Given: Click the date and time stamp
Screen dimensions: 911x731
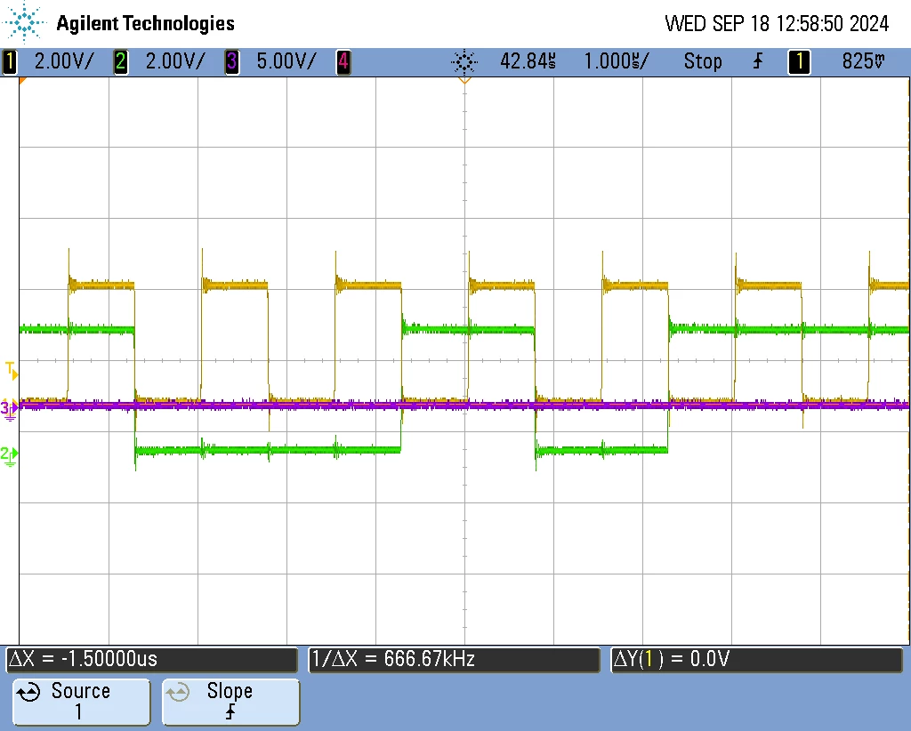Looking at the screenshot, I should (777, 24).
